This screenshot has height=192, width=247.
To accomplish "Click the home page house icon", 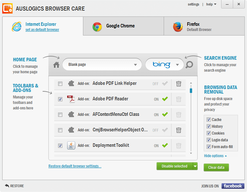I will point(56,65).
